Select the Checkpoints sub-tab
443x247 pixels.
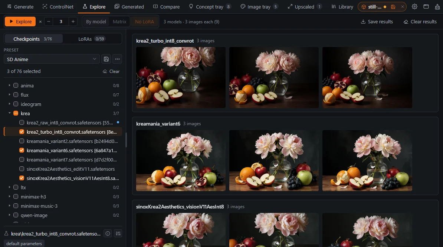click(x=33, y=39)
